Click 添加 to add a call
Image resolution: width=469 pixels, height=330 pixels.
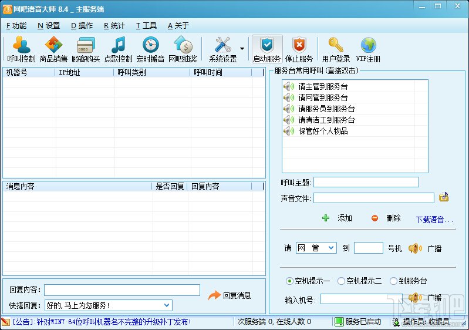click(338, 218)
